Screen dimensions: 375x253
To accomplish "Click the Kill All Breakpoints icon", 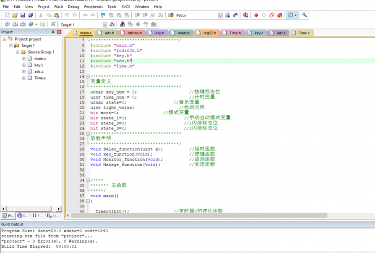I will 280,15.
